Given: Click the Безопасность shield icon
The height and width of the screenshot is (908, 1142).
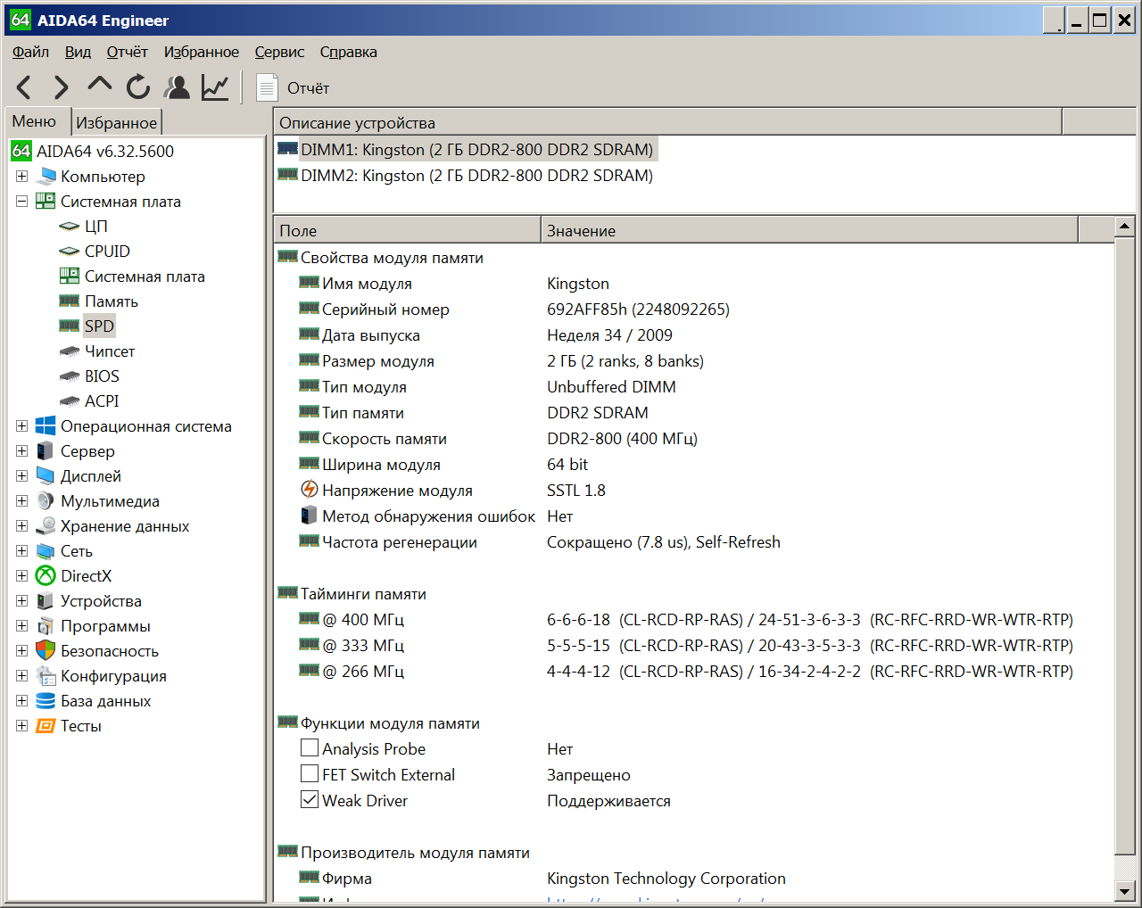Looking at the screenshot, I should (x=46, y=651).
